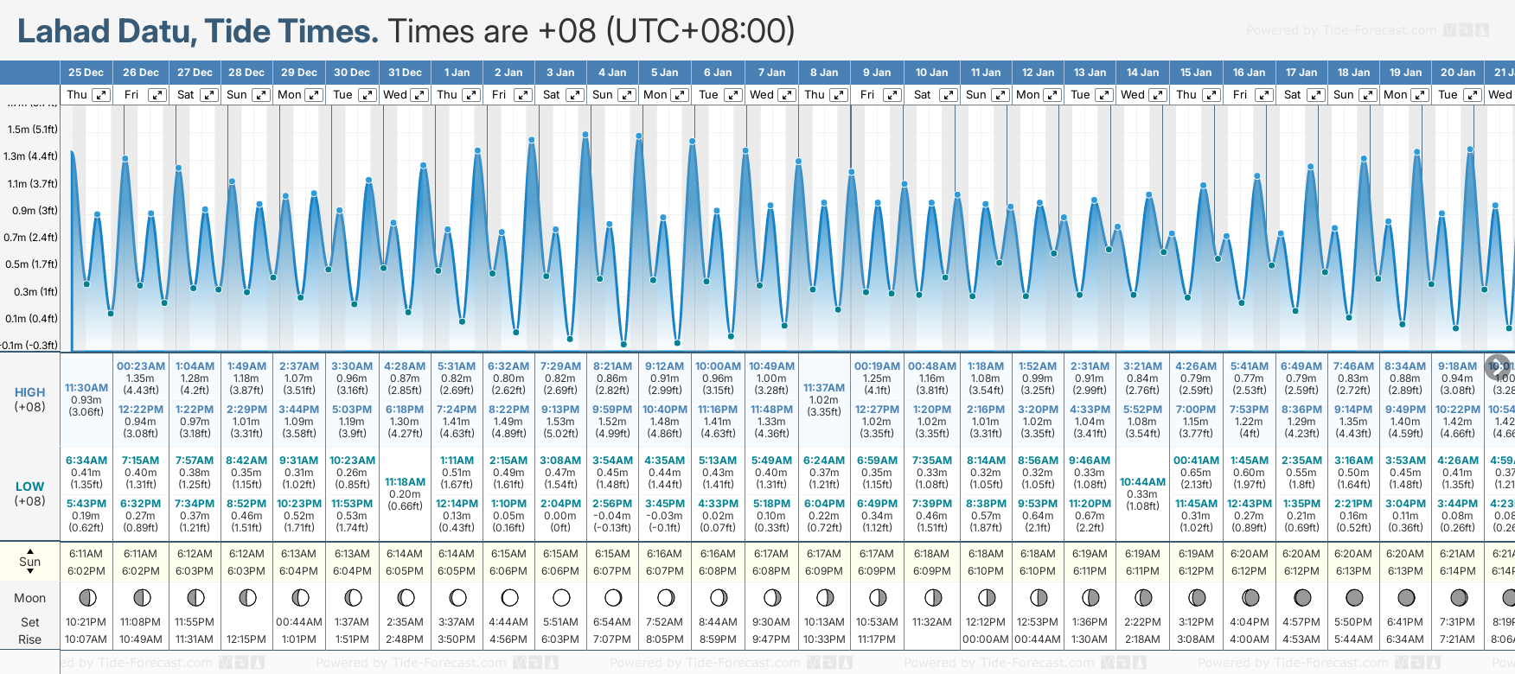
Task: Toggle the Sun row up/down arrows
Action: [30, 561]
